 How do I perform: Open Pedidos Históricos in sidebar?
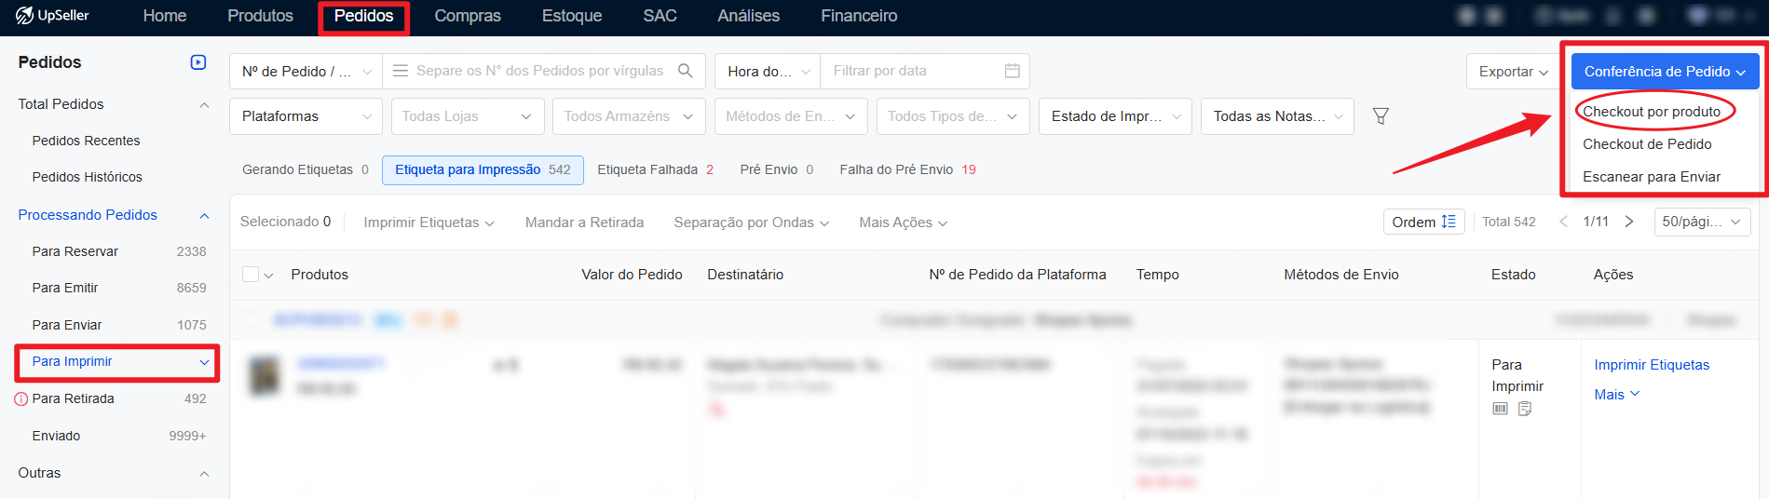click(87, 177)
